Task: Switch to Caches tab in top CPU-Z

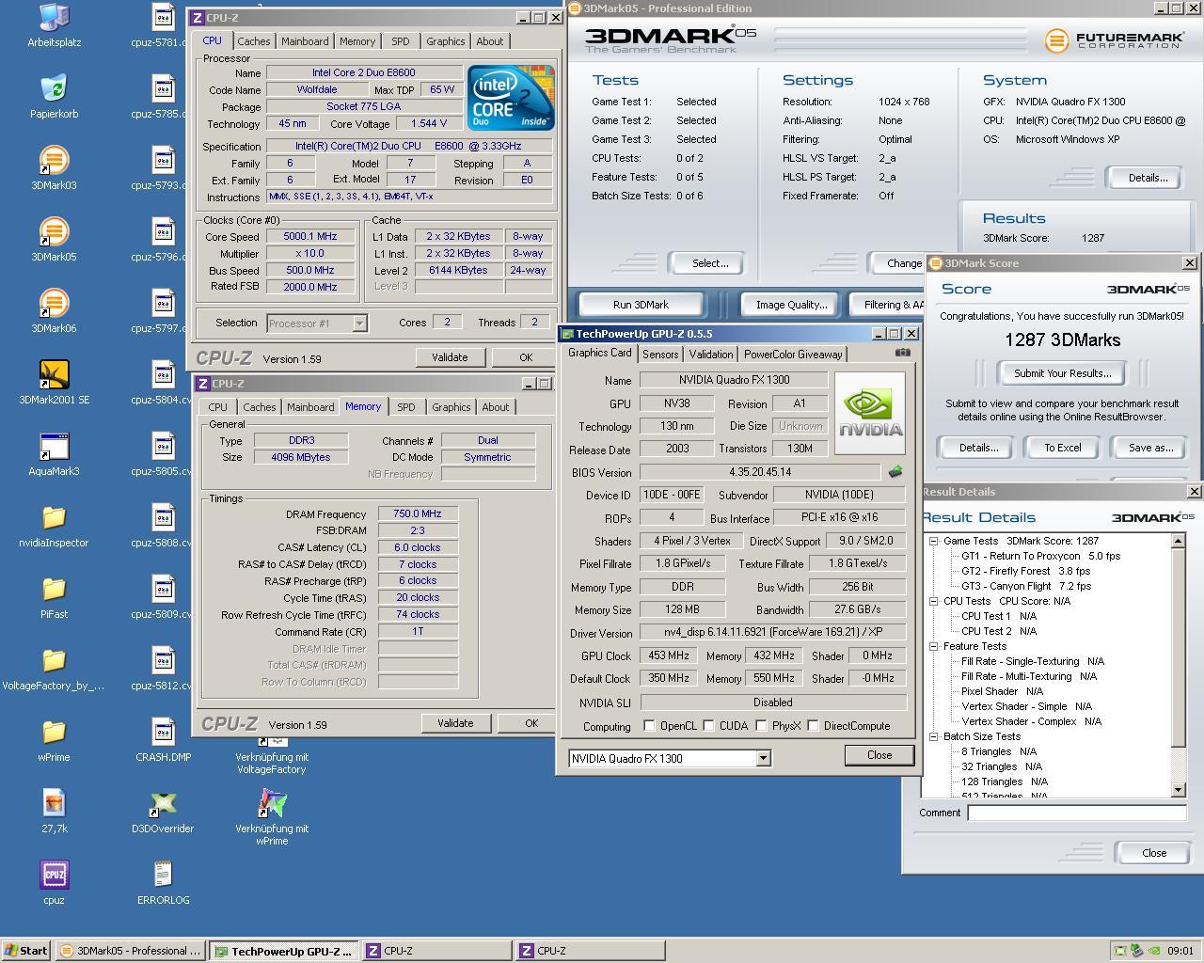Action: 254,41
